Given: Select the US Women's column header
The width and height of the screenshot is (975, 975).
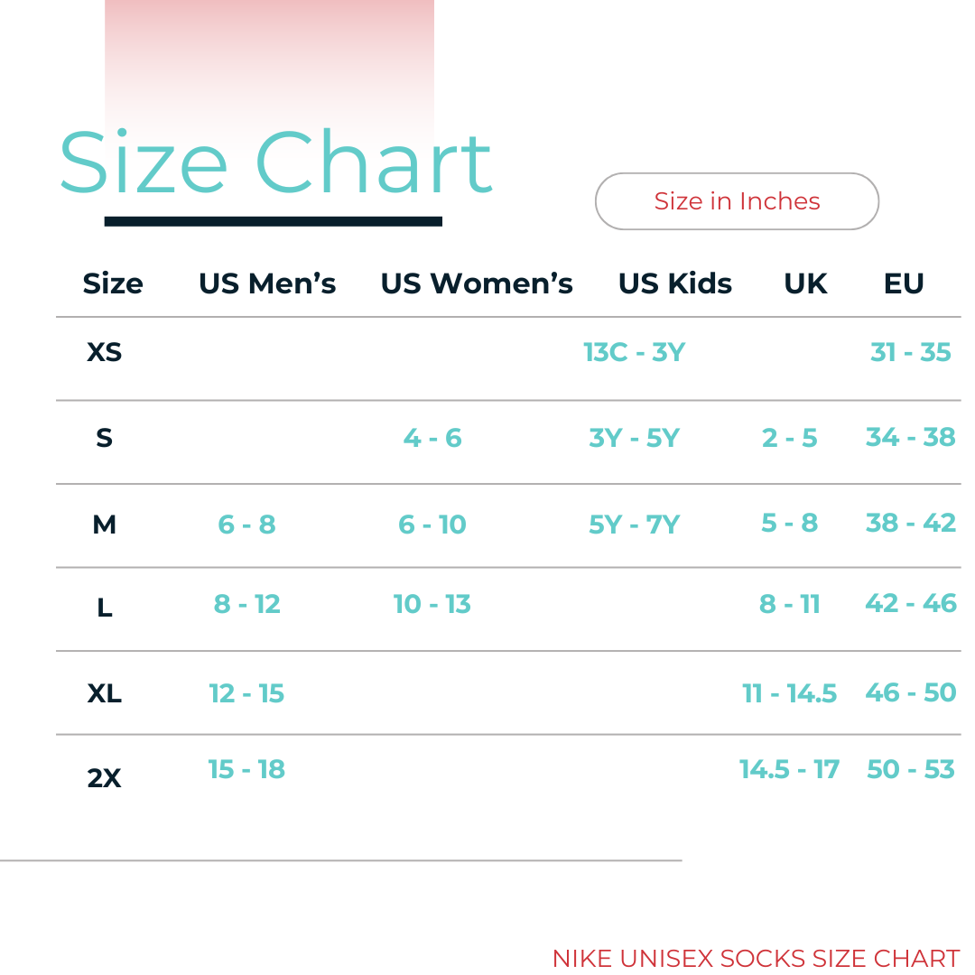Looking at the screenshot, I should [x=477, y=283].
